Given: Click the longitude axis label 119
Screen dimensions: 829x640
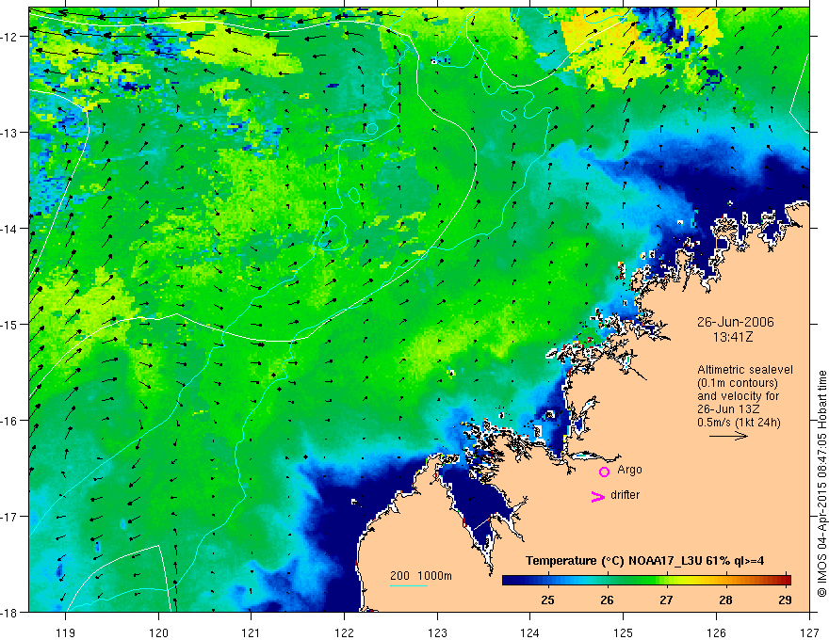Looking at the screenshot, I should coord(66,632).
